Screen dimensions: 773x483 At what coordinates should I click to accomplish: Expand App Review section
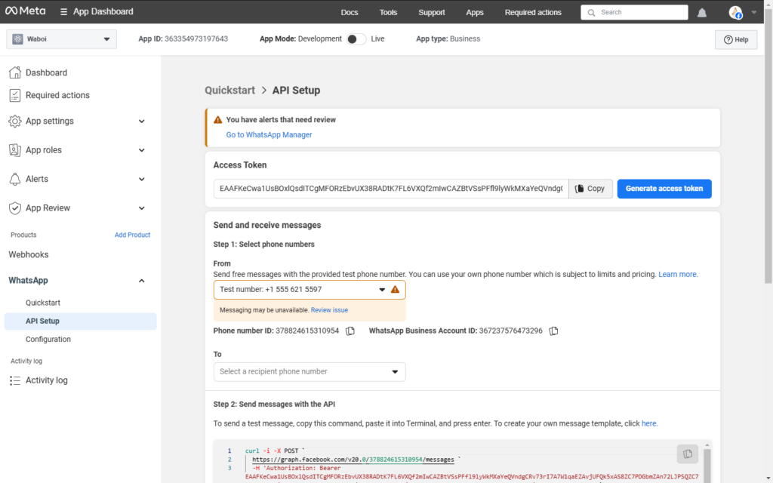(141, 208)
